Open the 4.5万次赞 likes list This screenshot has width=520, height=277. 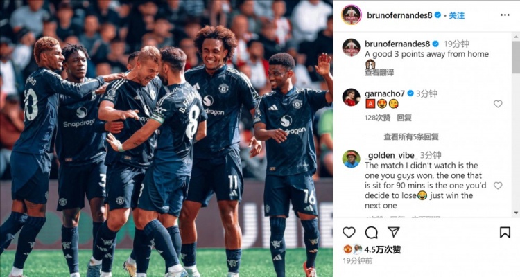383,249
